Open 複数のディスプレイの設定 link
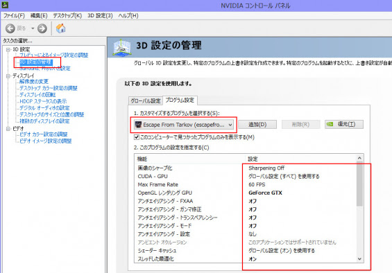392x273 pixels. point(44,121)
